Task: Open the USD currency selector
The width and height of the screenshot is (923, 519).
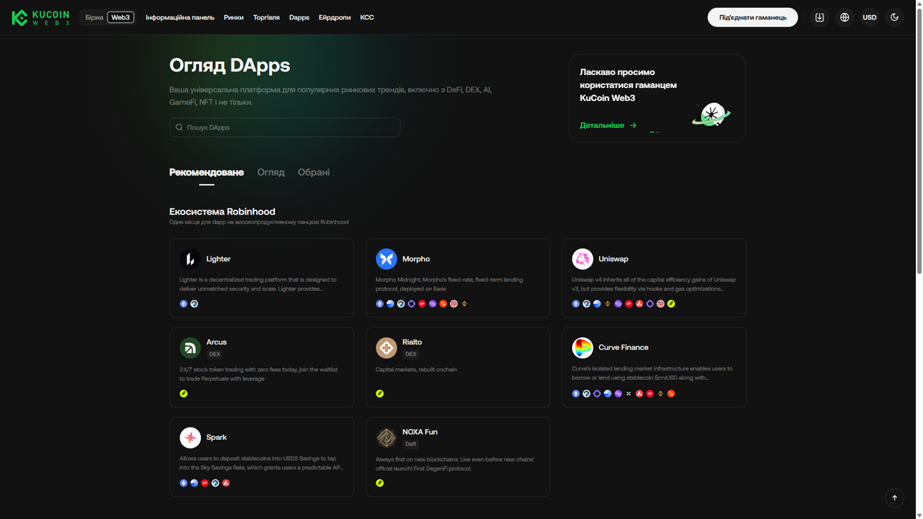Action: (870, 17)
